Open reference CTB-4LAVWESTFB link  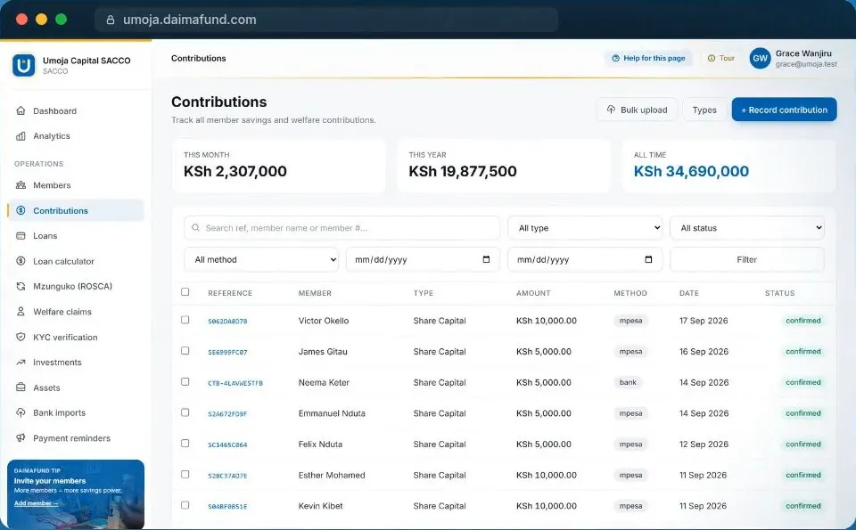(x=235, y=383)
